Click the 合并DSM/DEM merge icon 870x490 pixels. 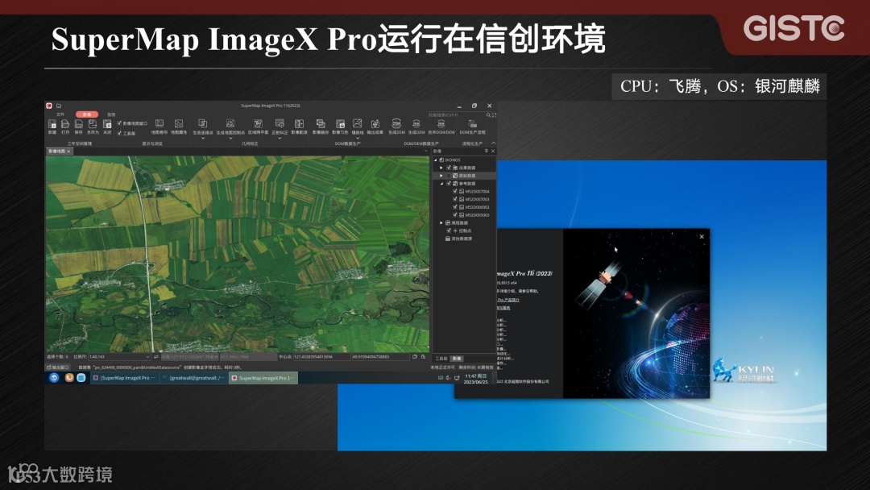click(441, 123)
